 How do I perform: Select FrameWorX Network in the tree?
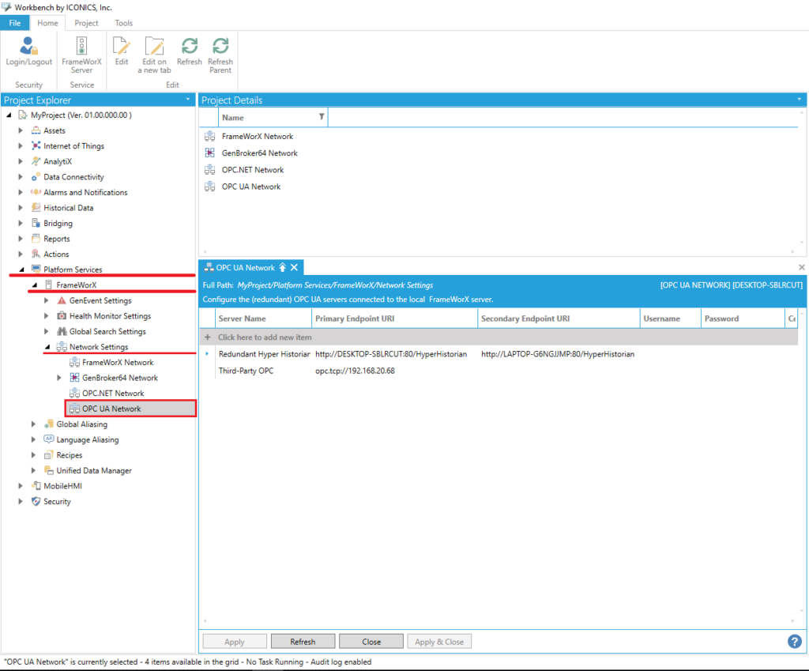(x=118, y=362)
